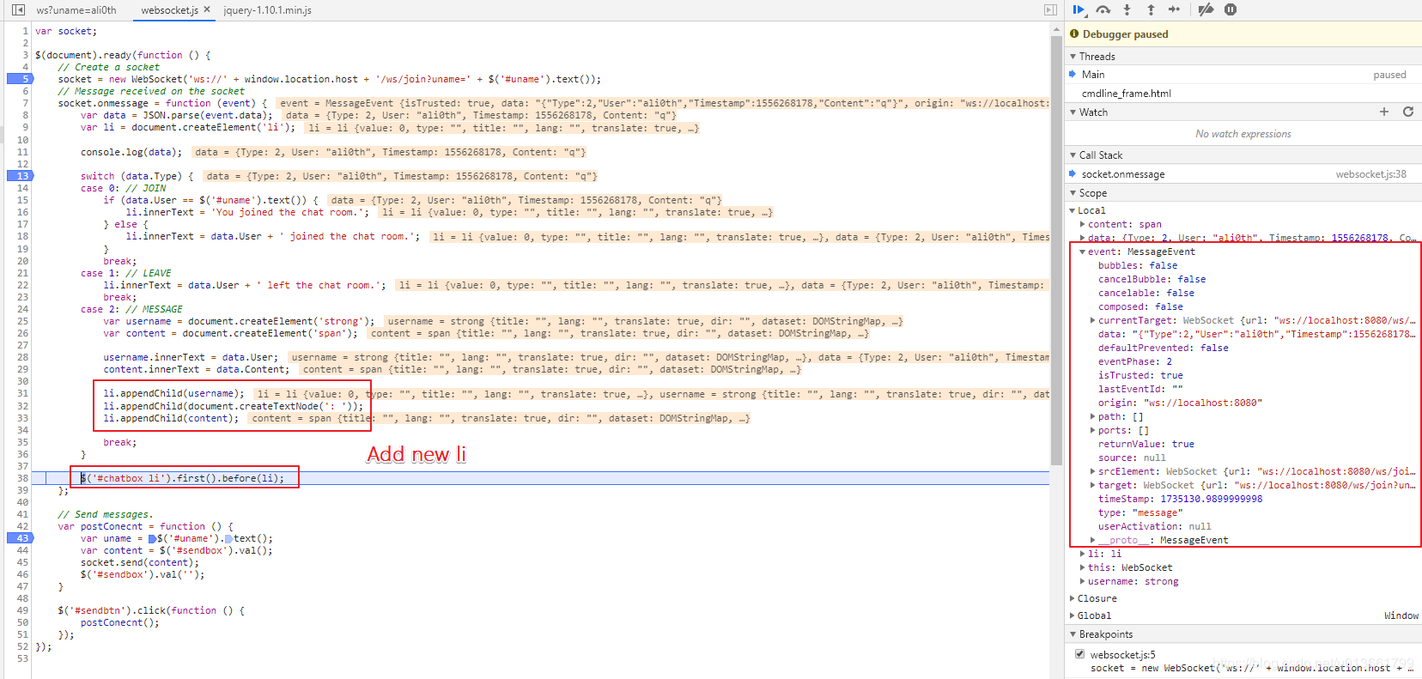The image size is (1422, 679).
Task: Click the code editor vertical scrollbar
Action: pos(1056,249)
